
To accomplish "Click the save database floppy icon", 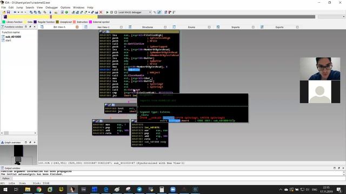I will (x=9, y=12).
